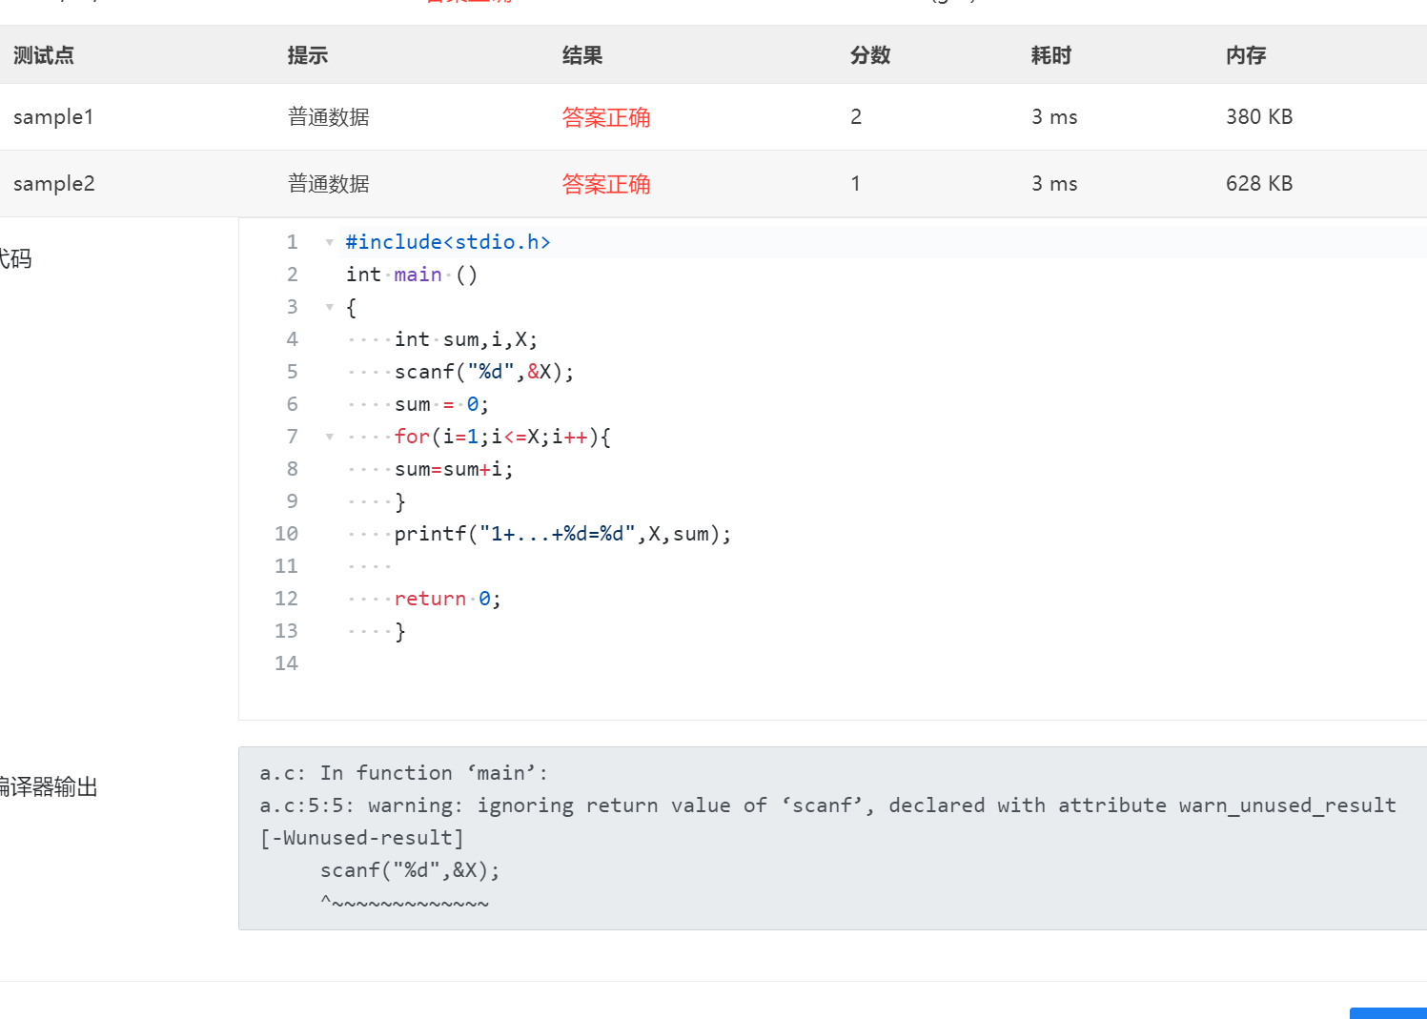Click the return 0 statement
Image resolution: width=1427 pixels, height=1019 pixels.
coord(447,599)
